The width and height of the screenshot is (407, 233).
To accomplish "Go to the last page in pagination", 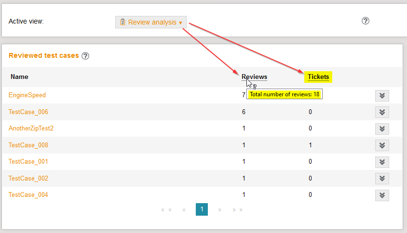I will [237, 210].
